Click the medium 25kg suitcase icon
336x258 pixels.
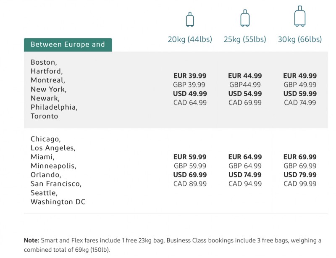245,18
